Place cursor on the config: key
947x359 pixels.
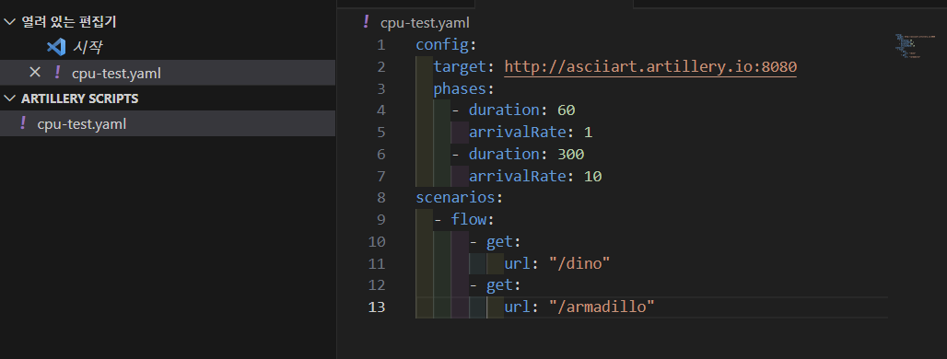pyautogui.click(x=446, y=45)
